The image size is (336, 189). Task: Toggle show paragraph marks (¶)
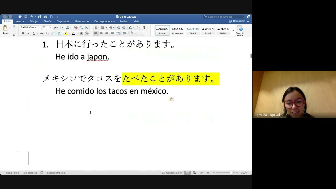[x=144, y=28]
